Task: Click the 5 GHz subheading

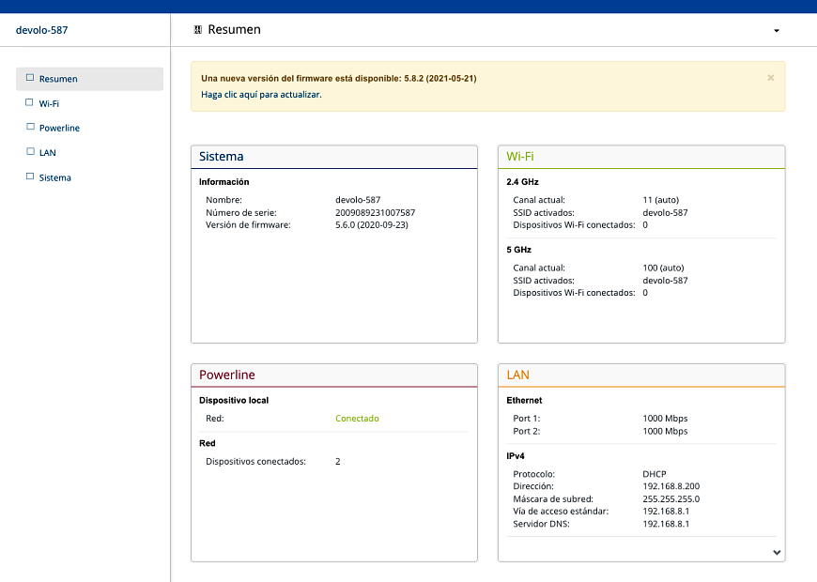Action: pyautogui.click(x=519, y=250)
